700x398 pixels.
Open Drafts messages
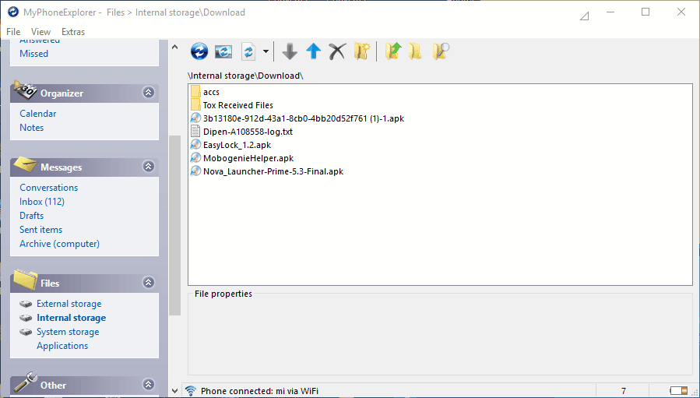(x=32, y=216)
